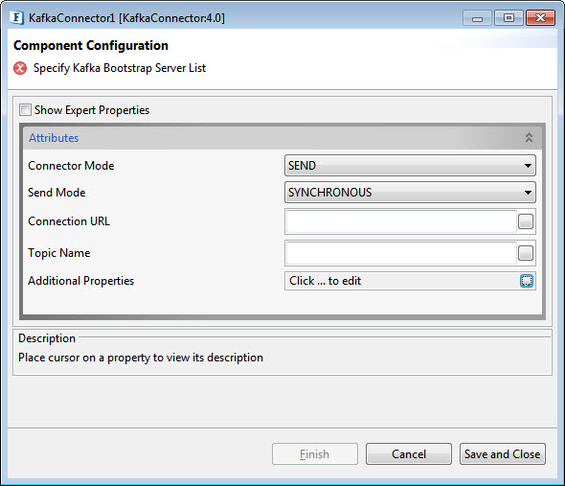Click the red error icon by the message

click(20, 68)
